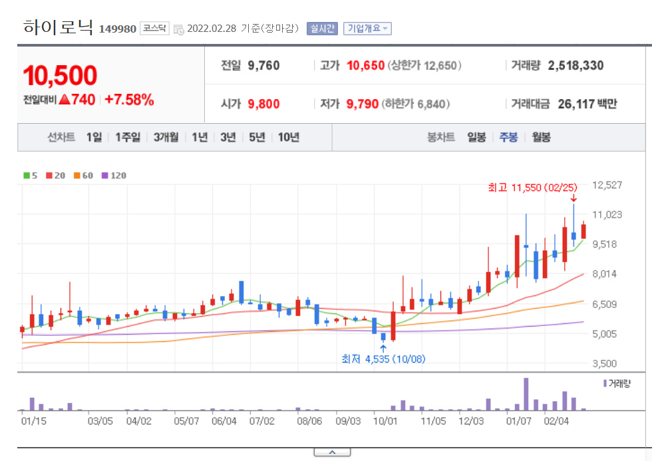Viewport: 652px width, 461px height.
Task: Click the 12,527 price axis label
Action: (607, 185)
